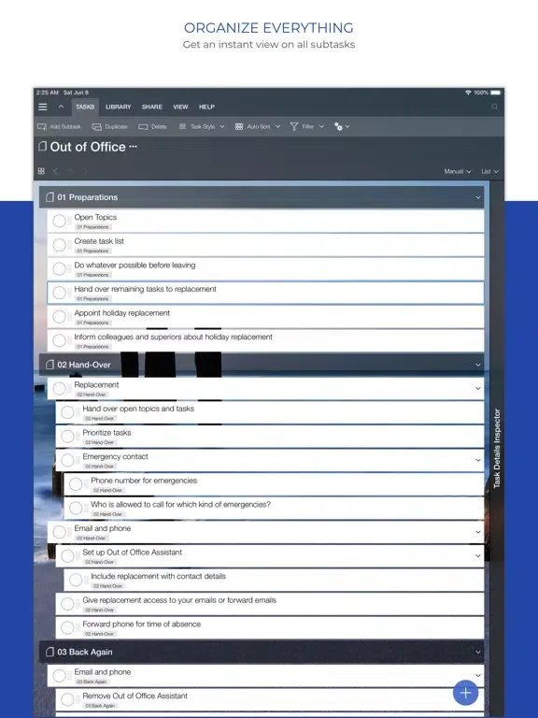Click the Duplicate toolbar button
Viewport: 538px width, 718px height.
[110, 126]
